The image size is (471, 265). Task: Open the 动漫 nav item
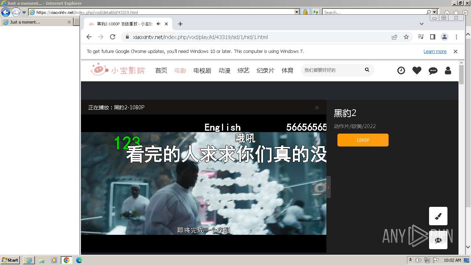[224, 70]
